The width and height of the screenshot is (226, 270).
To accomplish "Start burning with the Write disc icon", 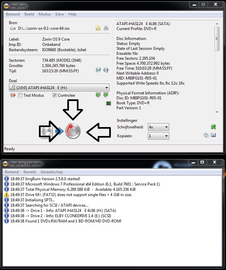I will point(73,131).
